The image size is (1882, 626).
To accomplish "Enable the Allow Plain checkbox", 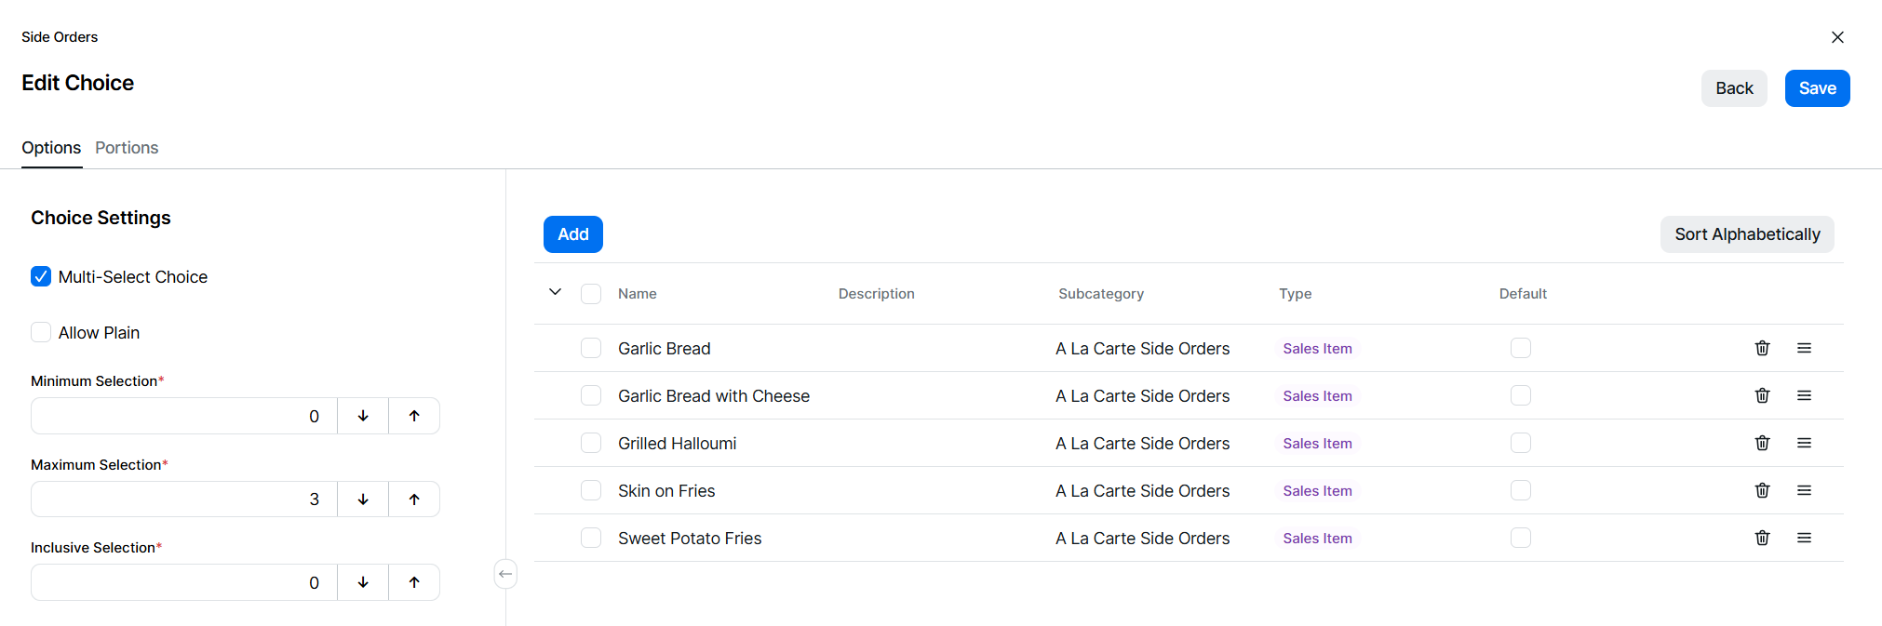I will tap(41, 332).
